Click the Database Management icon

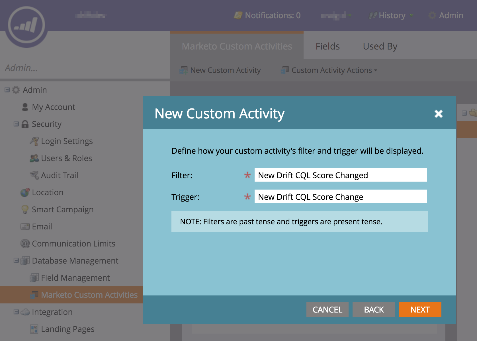click(x=25, y=261)
